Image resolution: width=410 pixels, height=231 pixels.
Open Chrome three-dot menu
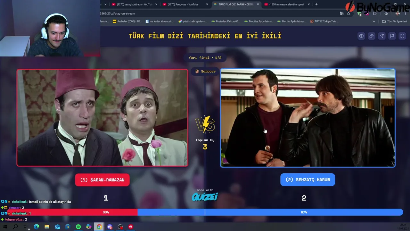(405, 13)
